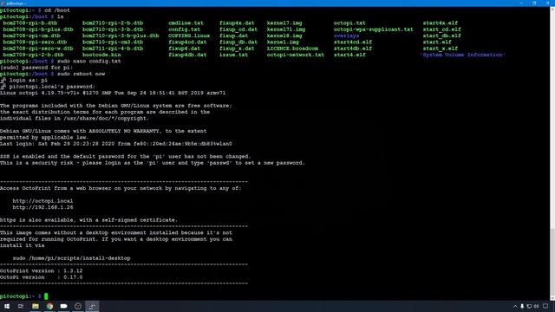The image size is (555, 312).
Task: Click the bootcode.bin file name
Action: pyautogui.click(x=101, y=55)
